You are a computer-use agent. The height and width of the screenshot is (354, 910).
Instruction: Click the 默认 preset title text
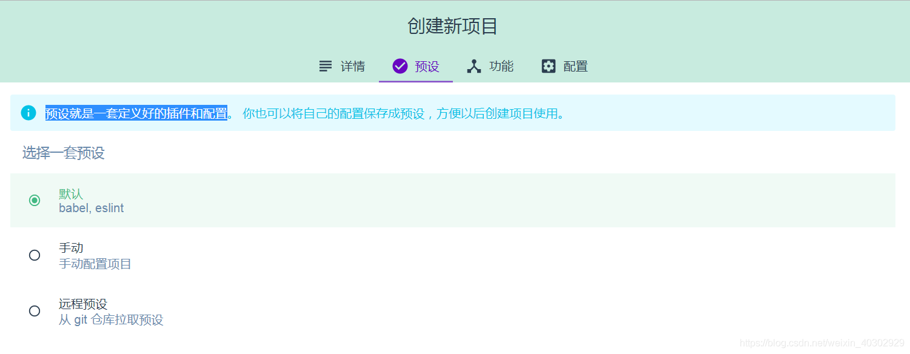(x=71, y=194)
